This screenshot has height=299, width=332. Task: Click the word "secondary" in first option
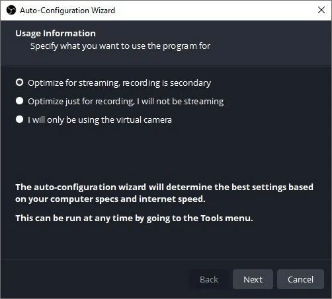click(190, 83)
